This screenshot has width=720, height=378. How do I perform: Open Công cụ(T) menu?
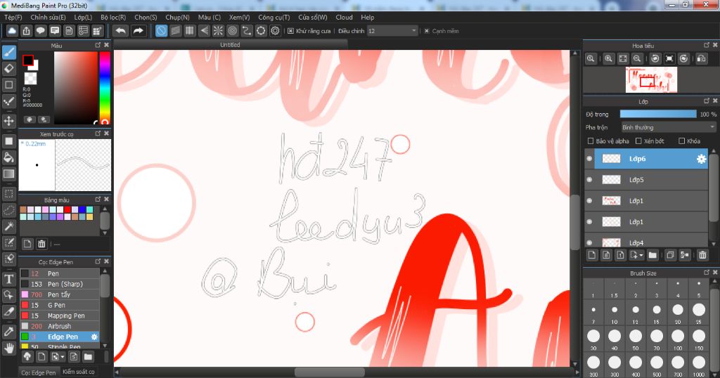pyautogui.click(x=274, y=17)
